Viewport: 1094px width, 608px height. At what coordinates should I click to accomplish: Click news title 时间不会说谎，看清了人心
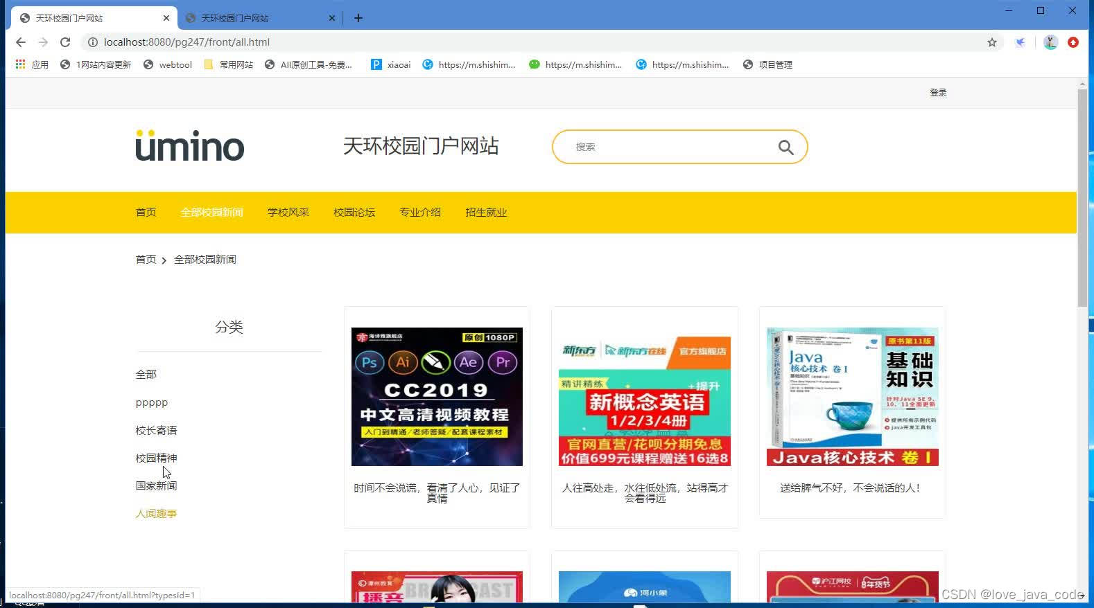[437, 492]
